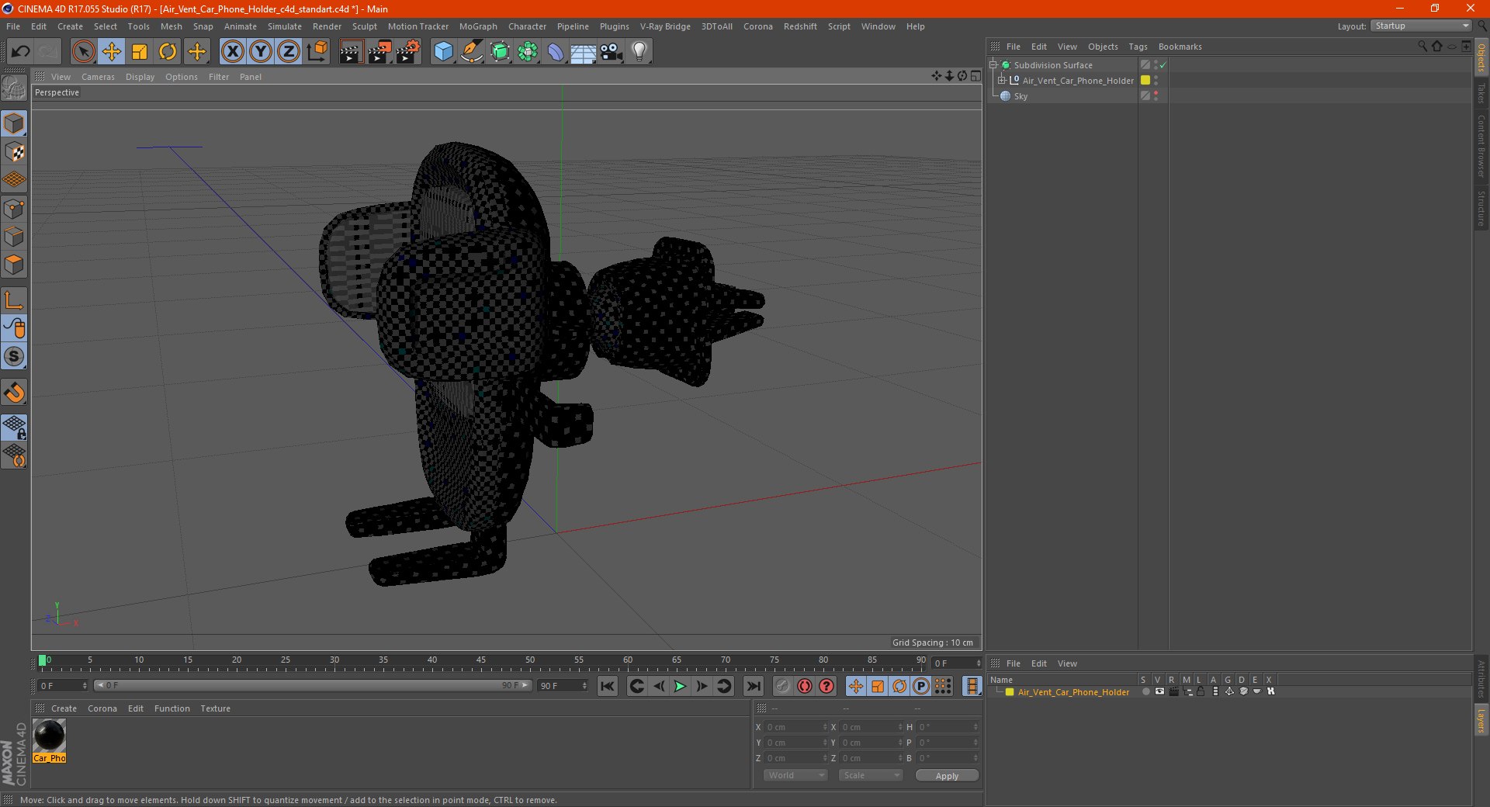Toggle layer lock for Air_Vent_Car_Phone_Holder
1490x807 pixels.
click(1201, 691)
